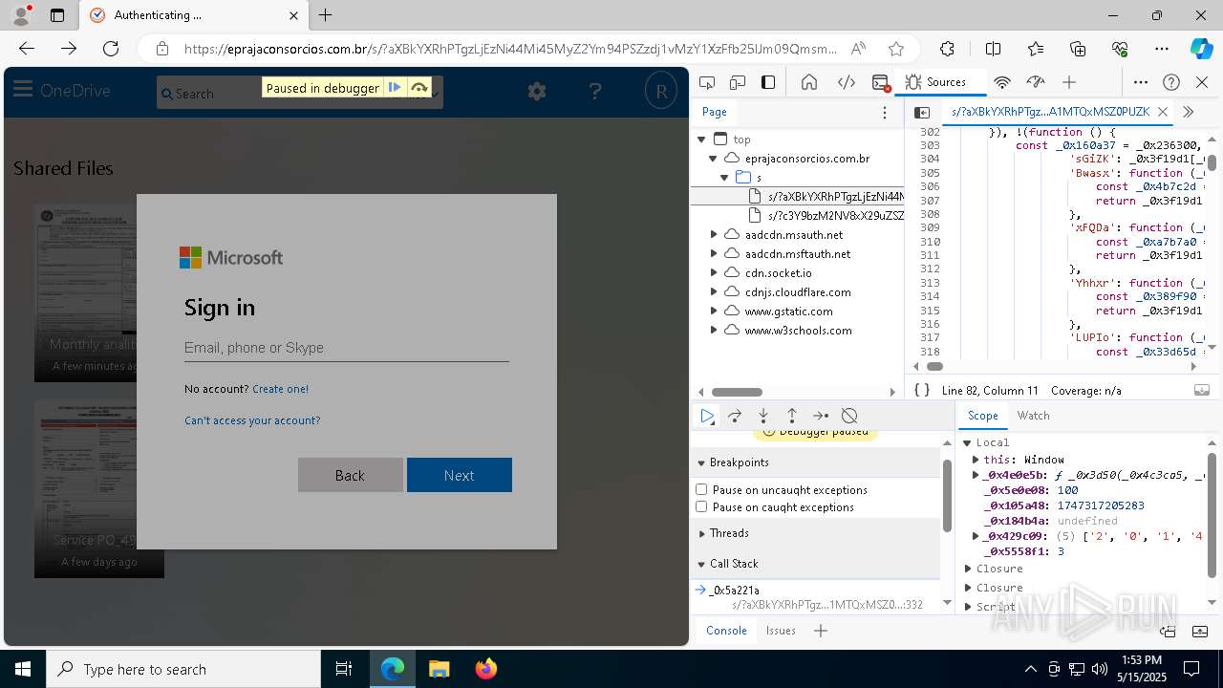The height and width of the screenshot is (688, 1223).
Task: Step over button in Paused in debugger overlay
Action: tap(418, 88)
